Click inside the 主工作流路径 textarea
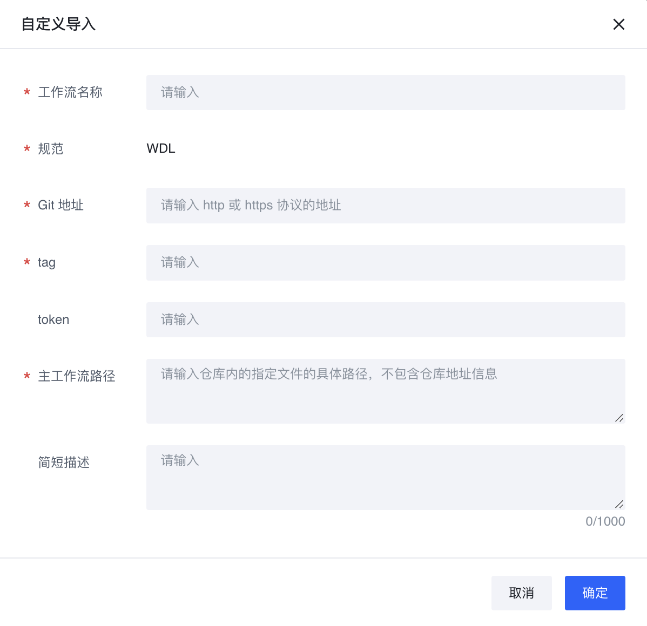 coord(385,391)
